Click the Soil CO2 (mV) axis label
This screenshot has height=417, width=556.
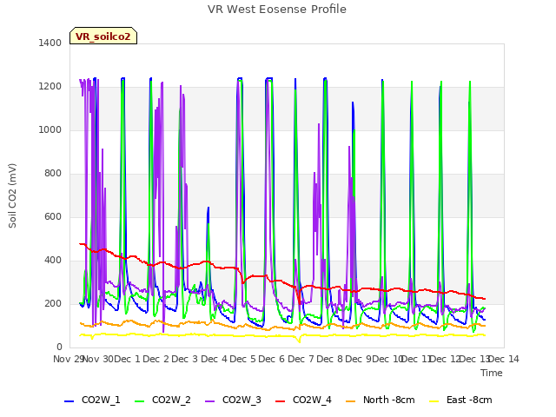pyautogui.click(x=12, y=195)
